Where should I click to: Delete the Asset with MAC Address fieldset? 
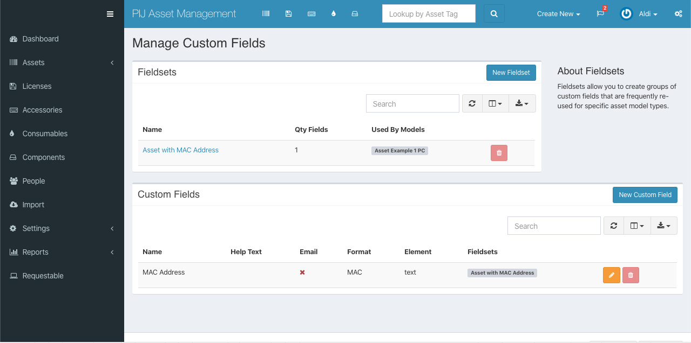click(499, 153)
